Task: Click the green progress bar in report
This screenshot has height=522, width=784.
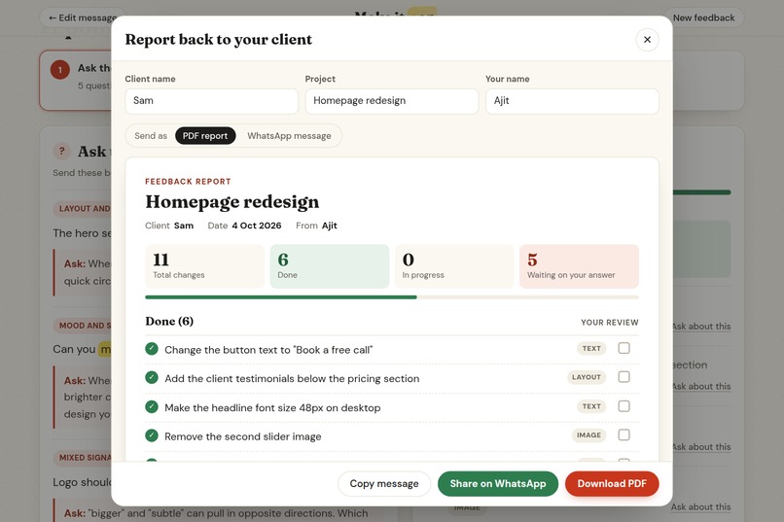Action: coord(281,297)
